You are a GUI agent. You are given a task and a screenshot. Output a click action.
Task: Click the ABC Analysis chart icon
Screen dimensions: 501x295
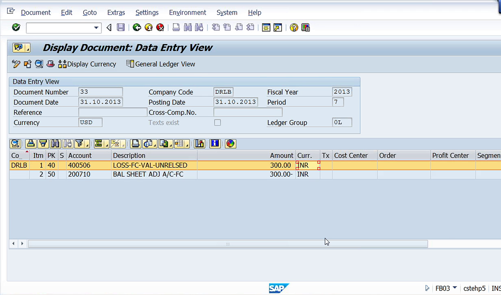tap(200, 143)
